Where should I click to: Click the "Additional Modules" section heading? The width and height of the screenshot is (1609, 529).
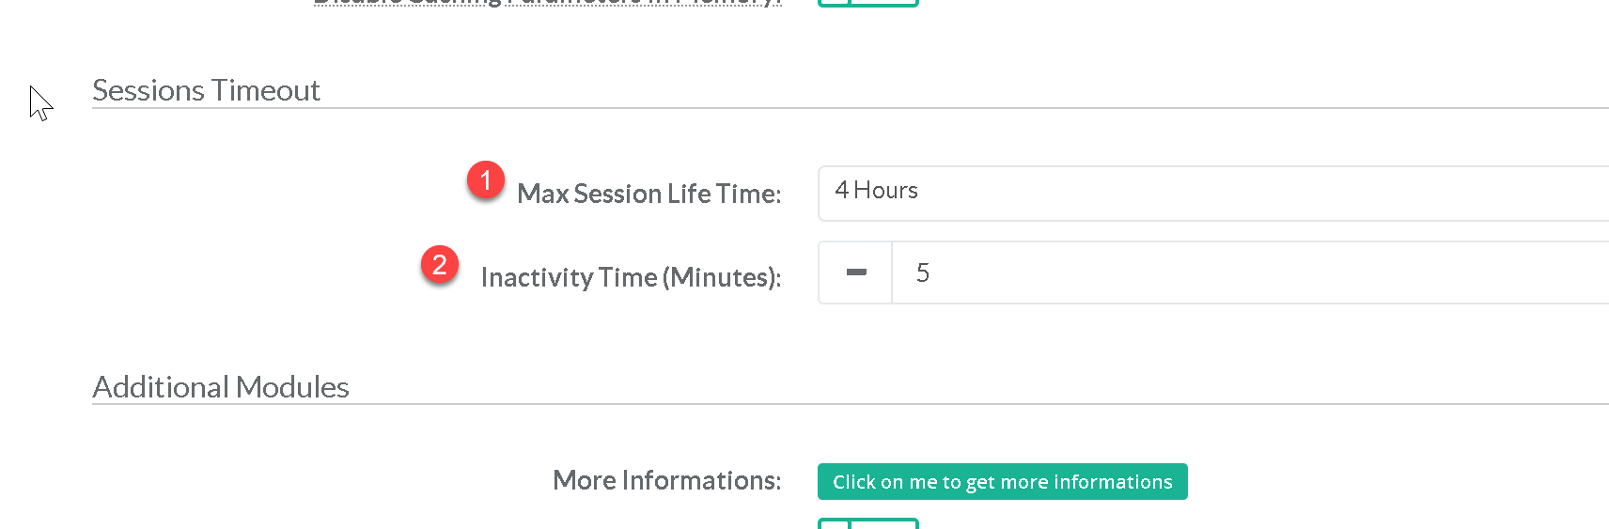pos(221,387)
